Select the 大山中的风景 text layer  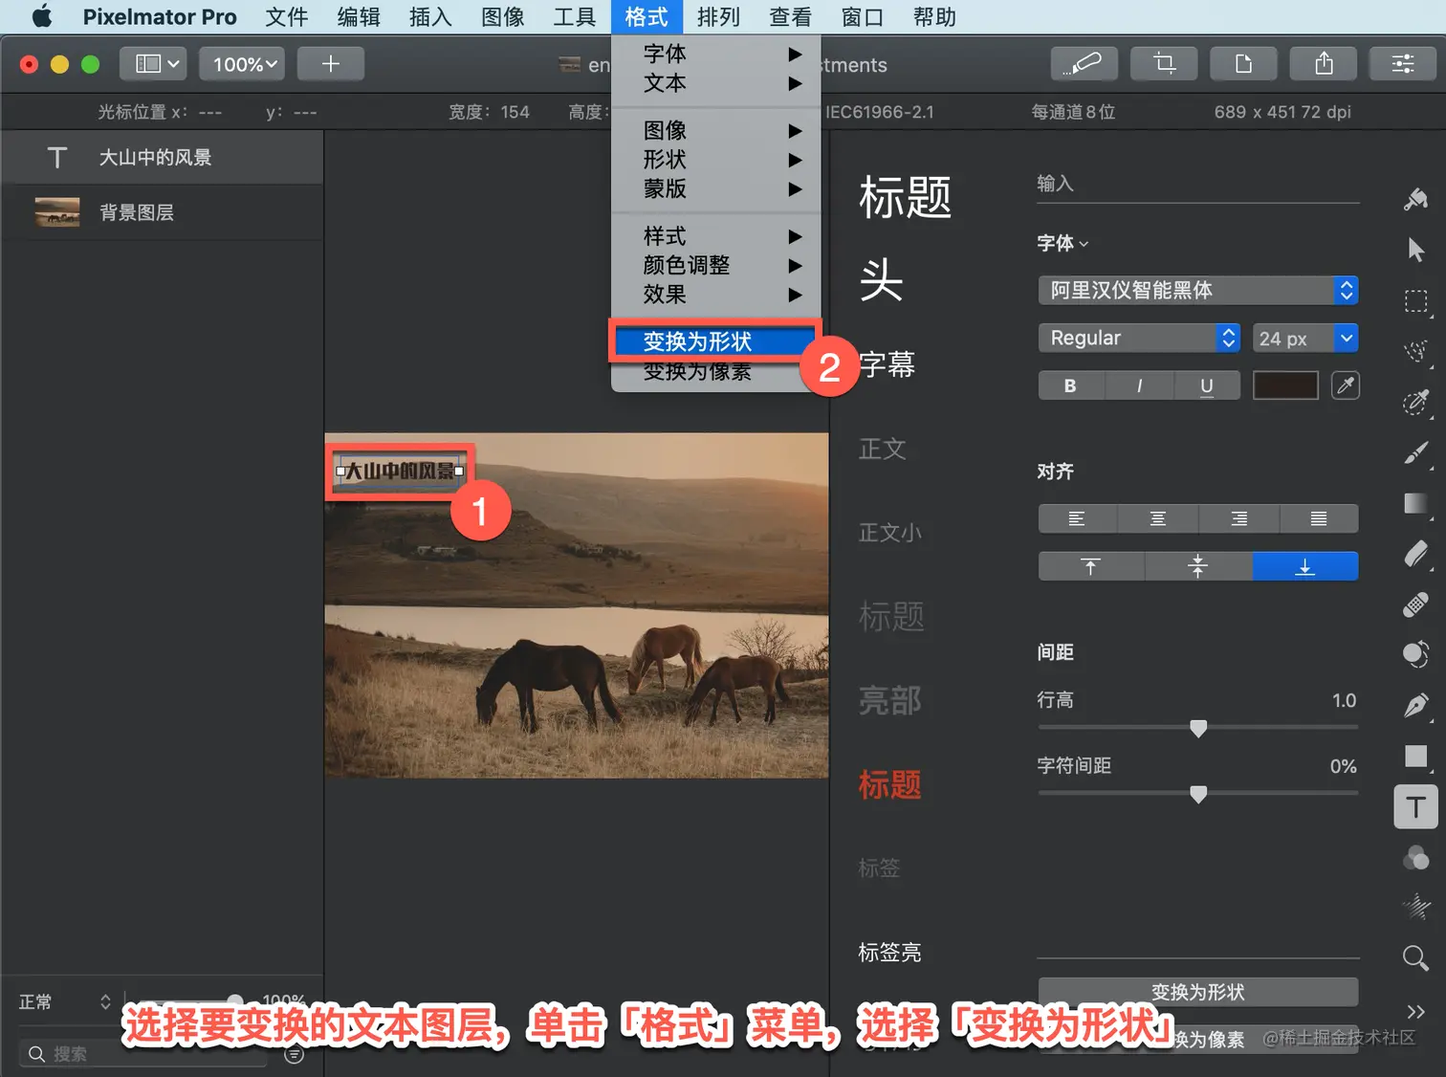coord(163,158)
